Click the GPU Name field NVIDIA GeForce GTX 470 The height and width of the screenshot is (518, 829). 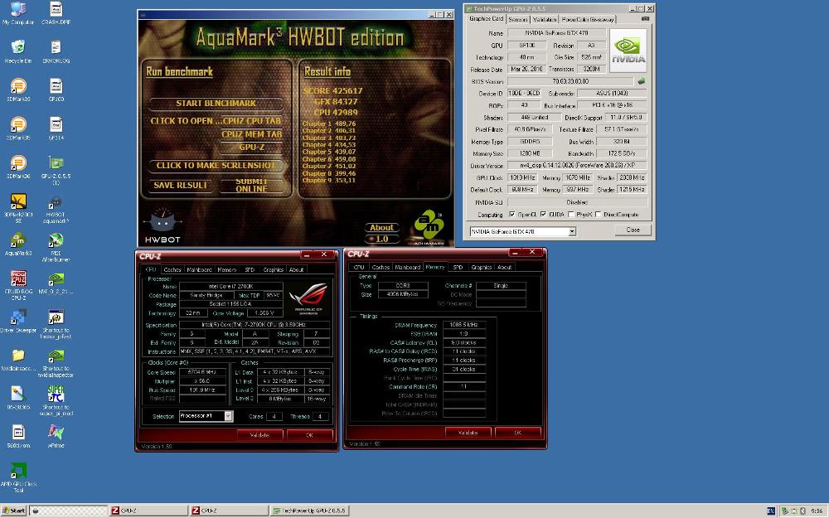pyautogui.click(x=556, y=33)
